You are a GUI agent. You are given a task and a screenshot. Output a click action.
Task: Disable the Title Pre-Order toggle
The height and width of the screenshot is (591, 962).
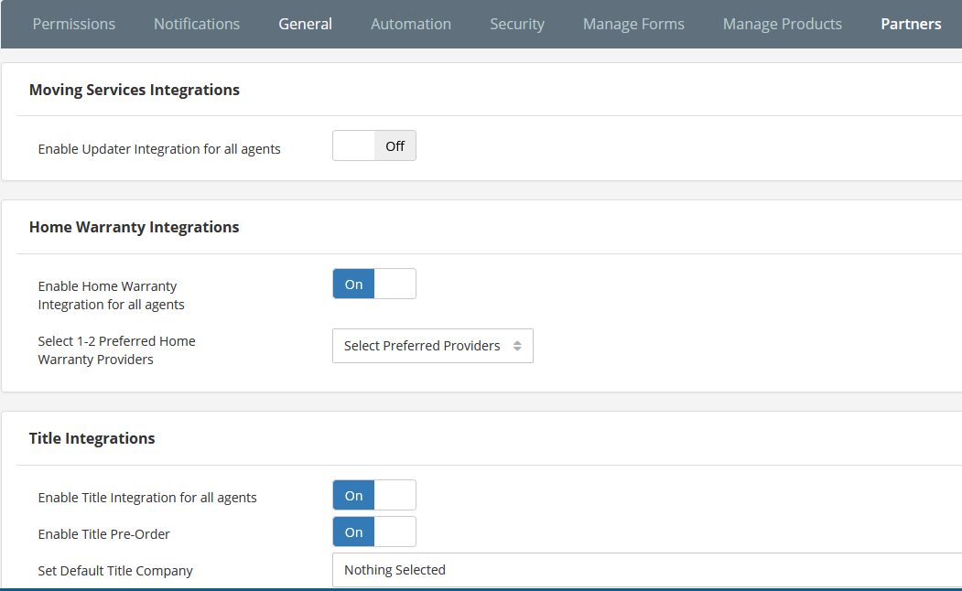point(373,532)
